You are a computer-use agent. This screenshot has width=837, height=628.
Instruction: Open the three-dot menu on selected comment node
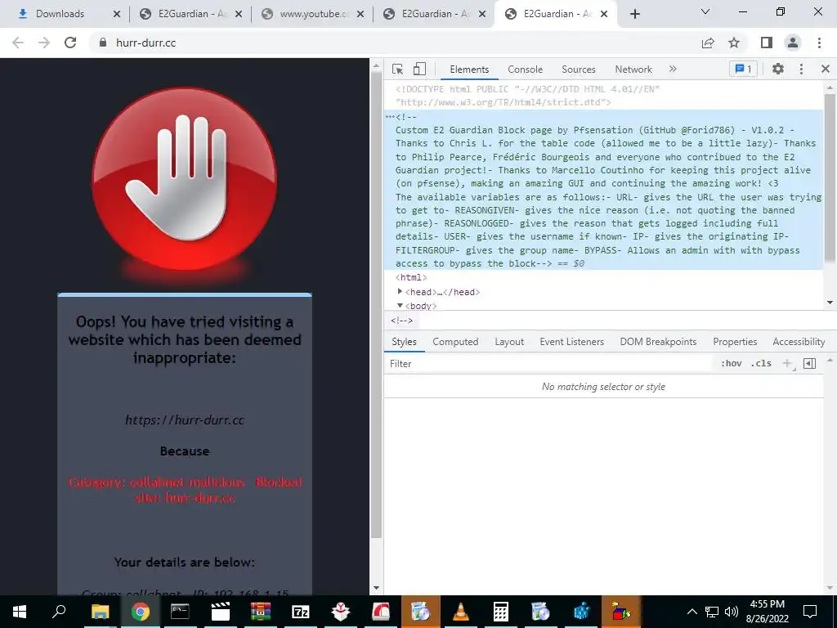pos(390,117)
